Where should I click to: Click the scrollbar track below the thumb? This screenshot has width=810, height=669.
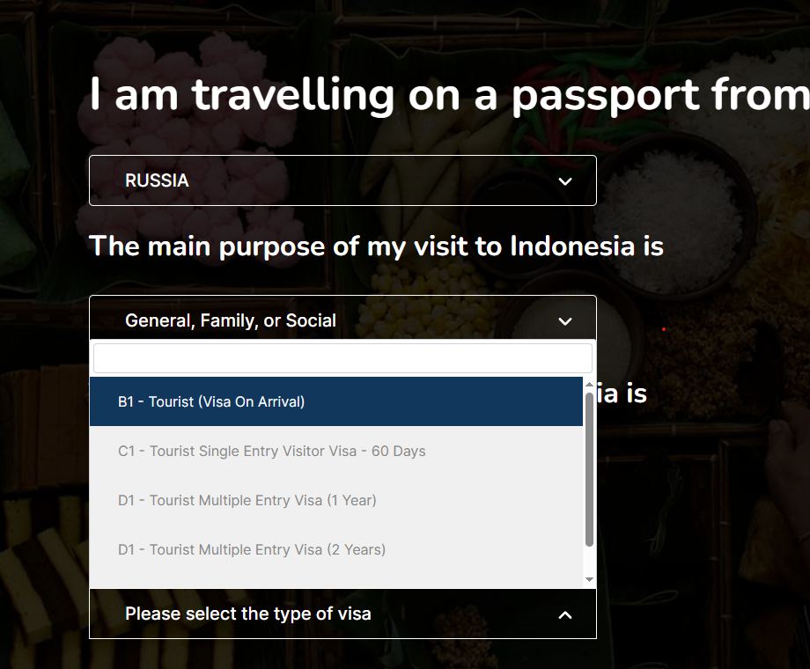tap(589, 560)
